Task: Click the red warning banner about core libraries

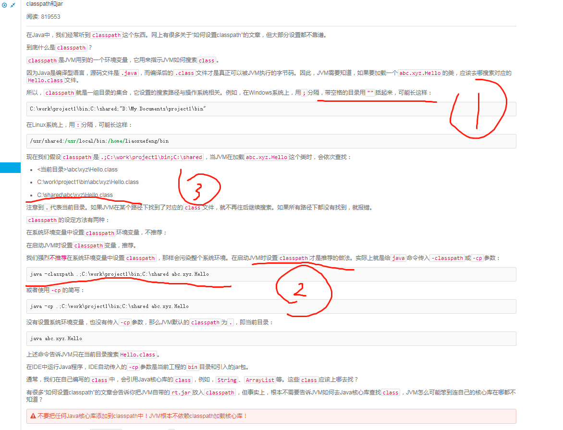Action: (x=270, y=416)
